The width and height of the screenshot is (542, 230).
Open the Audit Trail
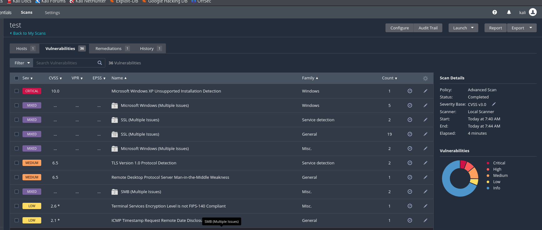tap(428, 28)
